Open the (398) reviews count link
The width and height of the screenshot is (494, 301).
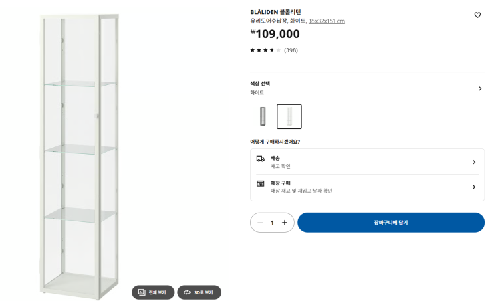click(x=291, y=50)
